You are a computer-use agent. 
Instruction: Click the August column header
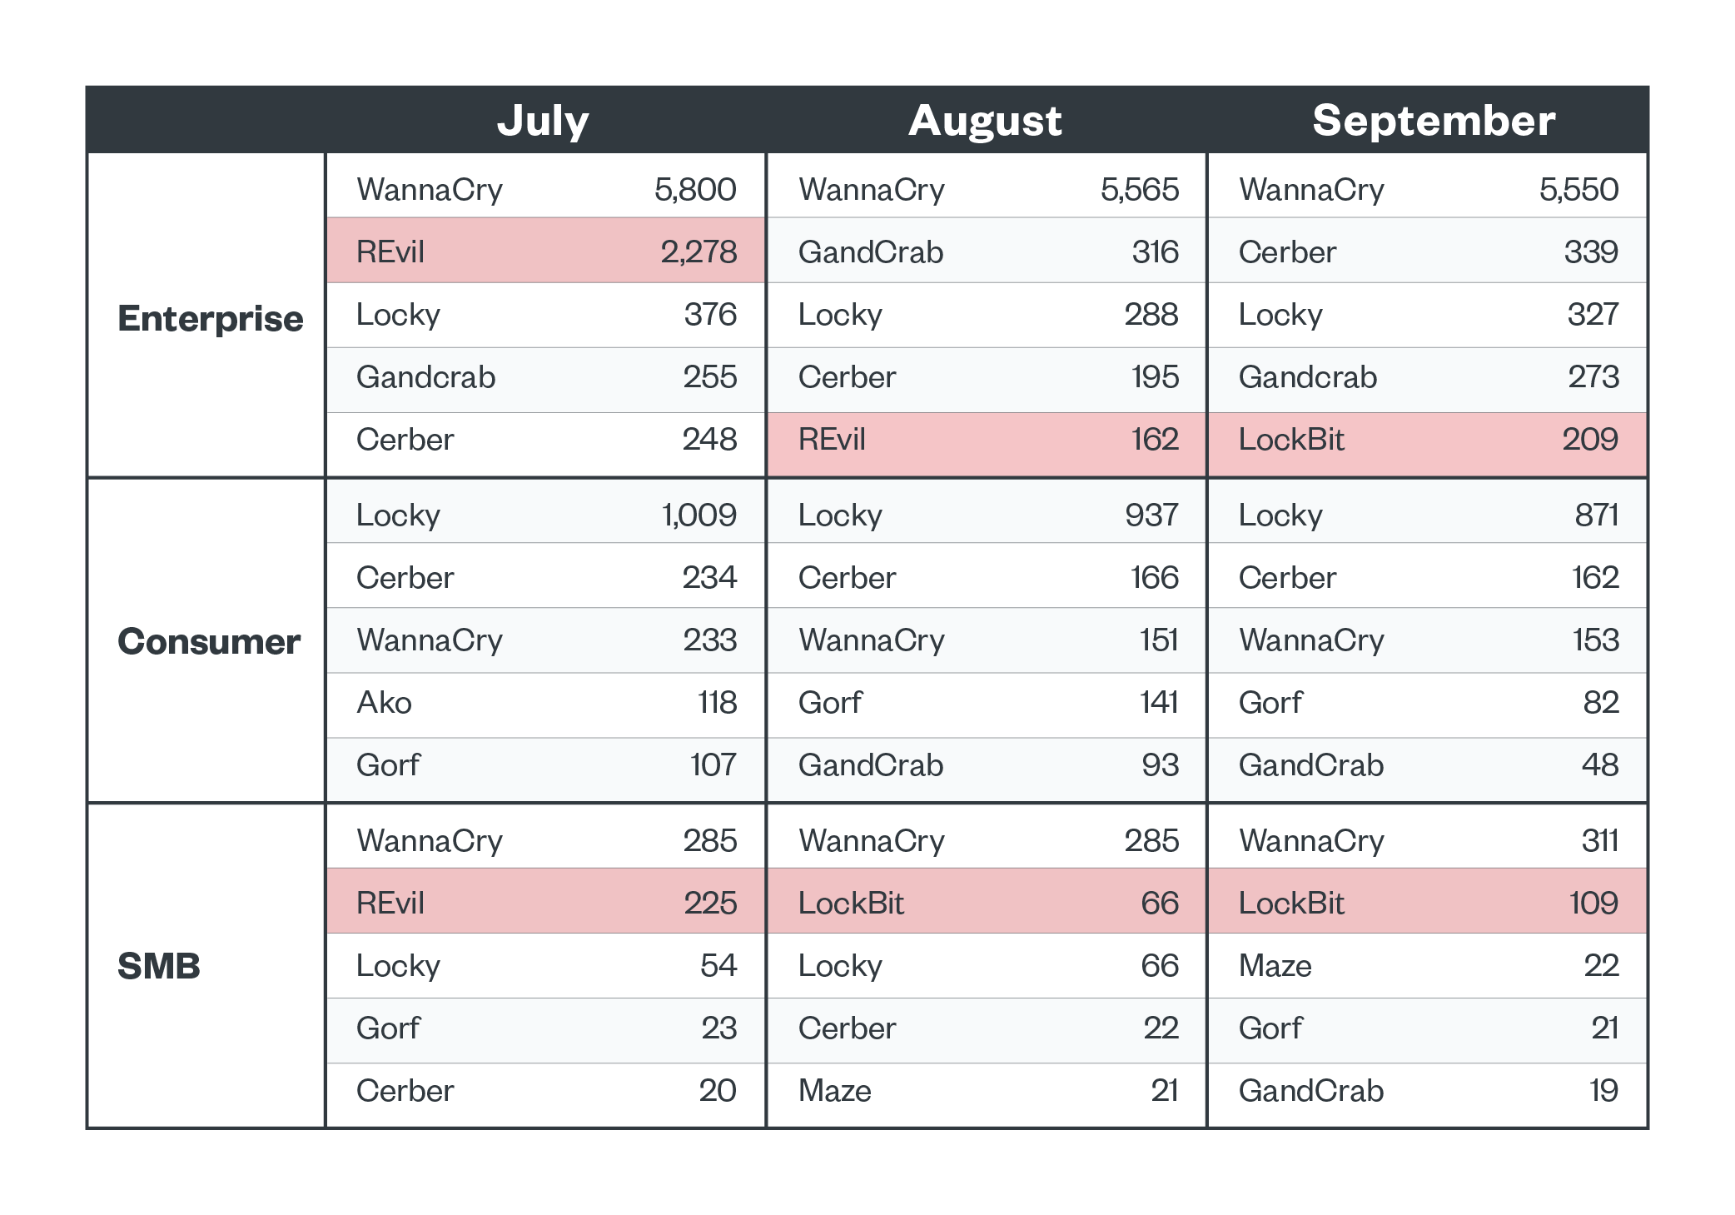click(985, 121)
